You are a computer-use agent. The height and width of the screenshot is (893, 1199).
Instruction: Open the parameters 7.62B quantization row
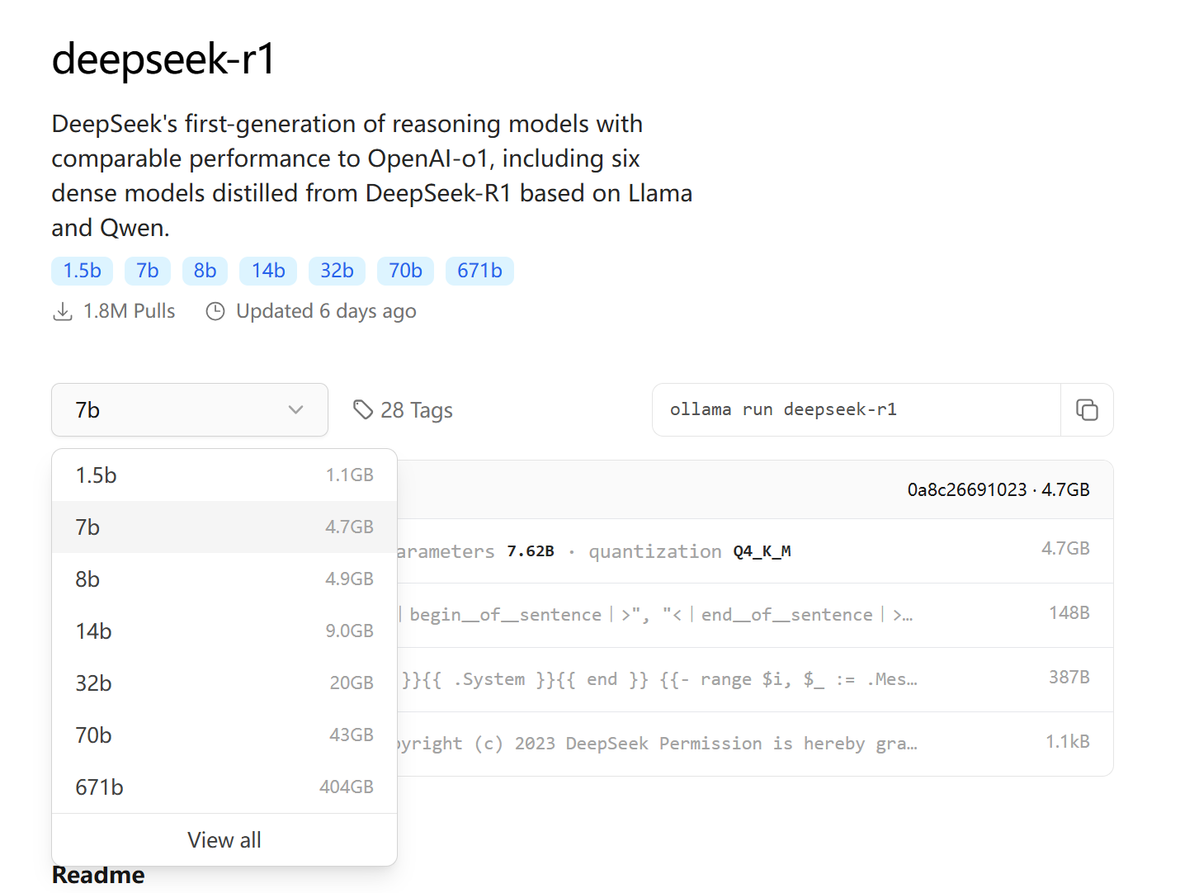coord(755,550)
